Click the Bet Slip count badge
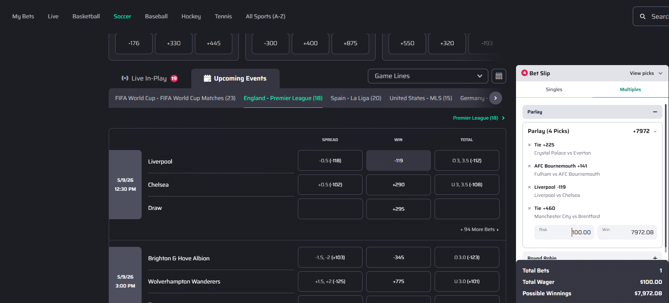 point(525,73)
